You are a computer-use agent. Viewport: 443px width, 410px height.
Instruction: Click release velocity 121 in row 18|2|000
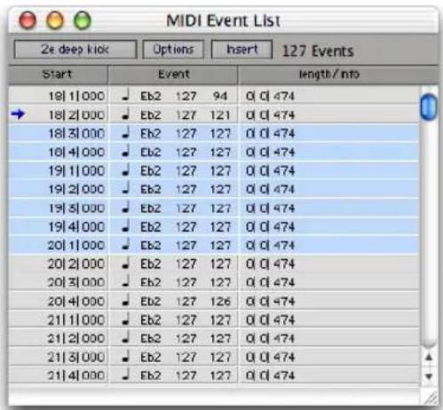(x=220, y=115)
